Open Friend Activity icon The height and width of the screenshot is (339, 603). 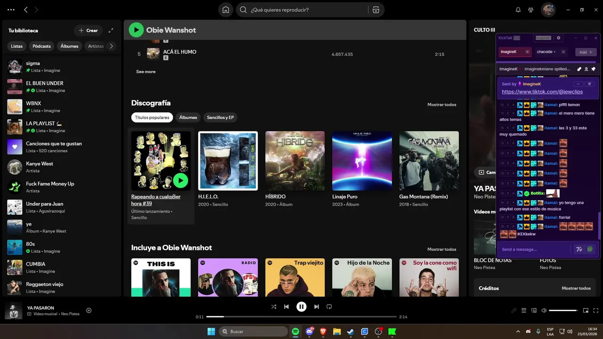[x=531, y=10]
